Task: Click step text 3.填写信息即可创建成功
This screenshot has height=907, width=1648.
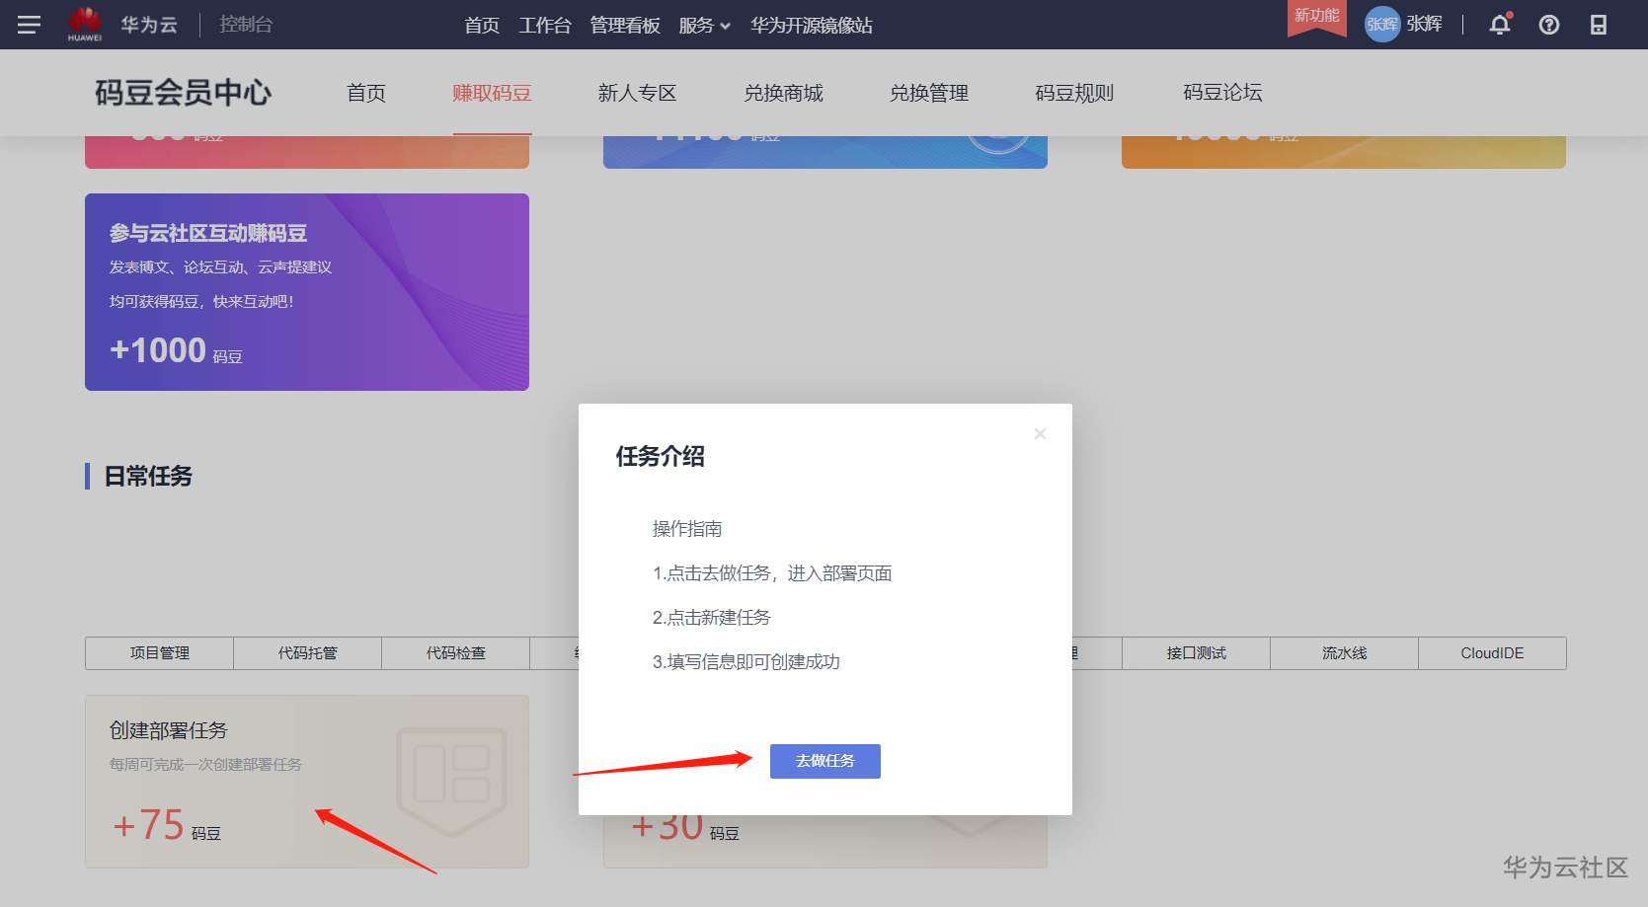Action: pos(746,662)
